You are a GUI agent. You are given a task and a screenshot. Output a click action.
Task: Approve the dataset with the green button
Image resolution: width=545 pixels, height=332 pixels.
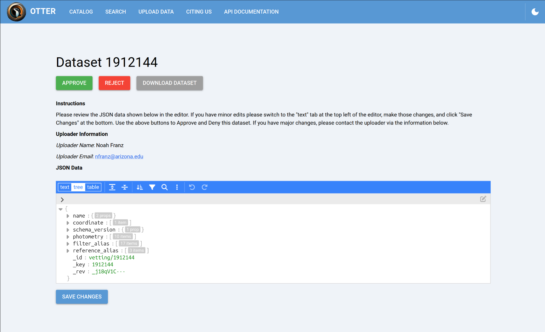[x=74, y=83]
